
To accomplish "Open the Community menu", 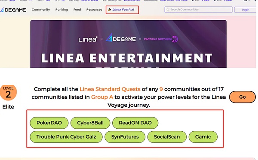I will (41, 10).
